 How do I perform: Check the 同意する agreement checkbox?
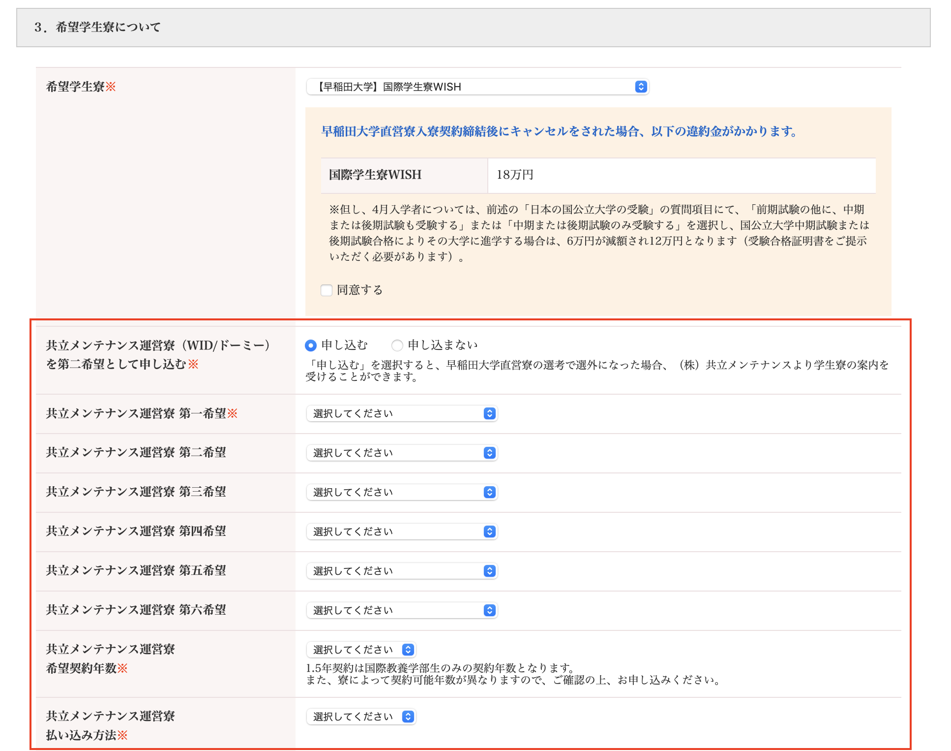pyautogui.click(x=327, y=290)
